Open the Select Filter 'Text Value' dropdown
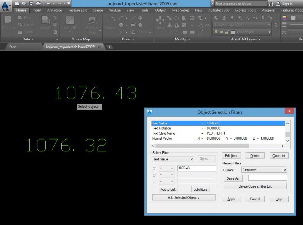The width and height of the screenshot is (303, 225). click(173, 159)
